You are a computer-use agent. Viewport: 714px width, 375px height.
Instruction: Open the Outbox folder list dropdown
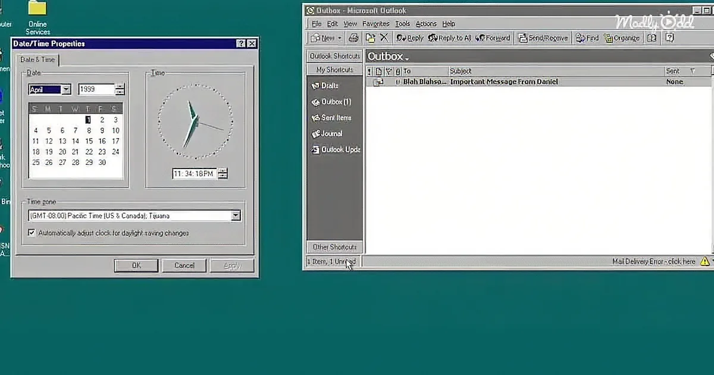[x=407, y=58]
